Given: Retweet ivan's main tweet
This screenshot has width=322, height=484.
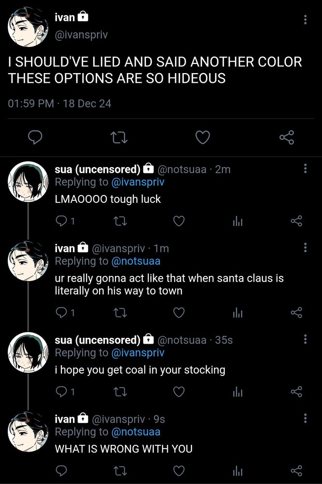Looking at the screenshot, I should (x=119, y=138).
